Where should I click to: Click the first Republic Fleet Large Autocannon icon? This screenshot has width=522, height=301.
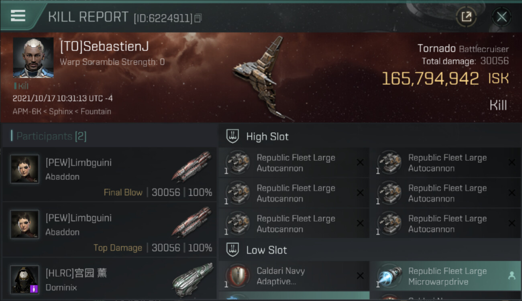pyautogui.click(x=237, y=163)
